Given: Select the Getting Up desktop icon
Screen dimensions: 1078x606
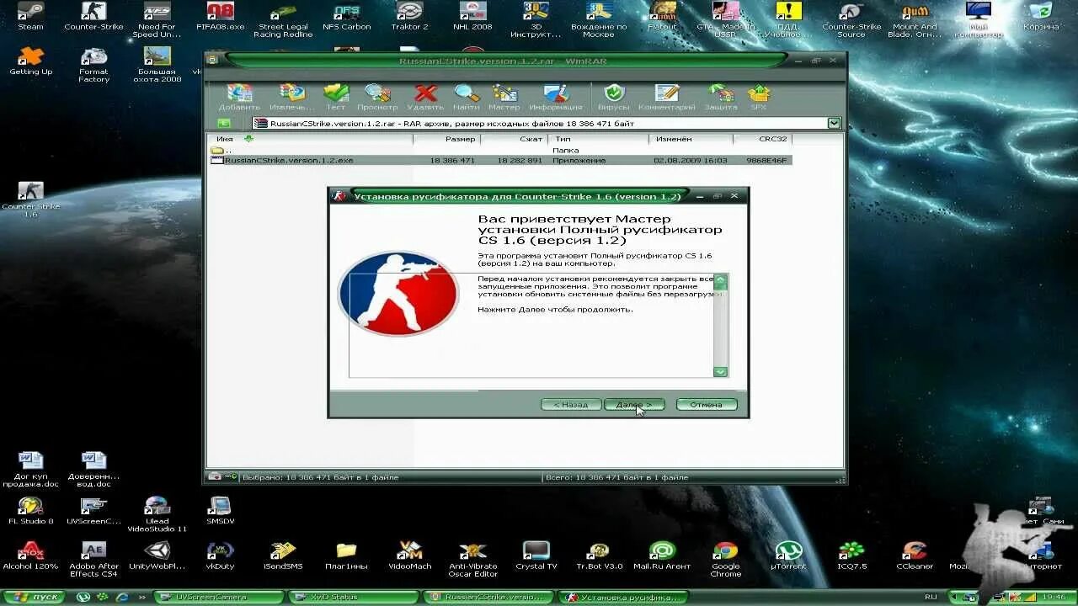Looking at the screenshot, I should [31, 61].
